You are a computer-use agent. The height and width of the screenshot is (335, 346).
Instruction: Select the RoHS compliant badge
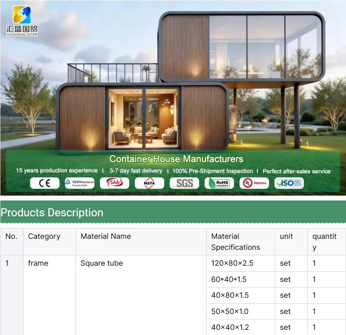tap(219, 183)
